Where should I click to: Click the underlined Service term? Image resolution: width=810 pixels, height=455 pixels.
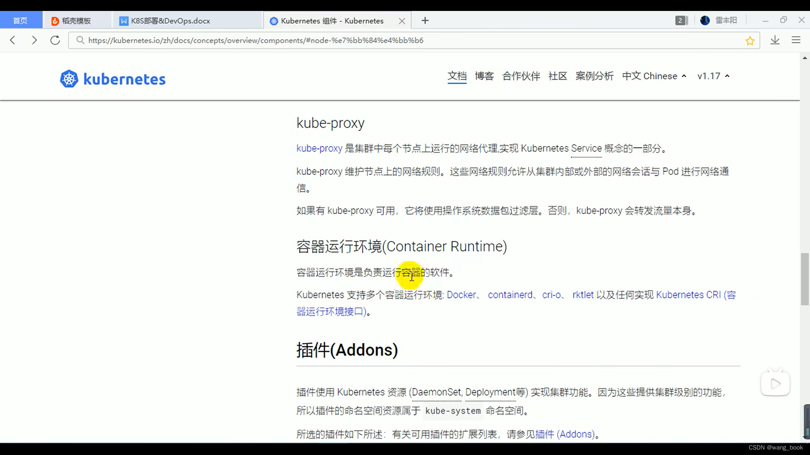[x=586, y=148]
